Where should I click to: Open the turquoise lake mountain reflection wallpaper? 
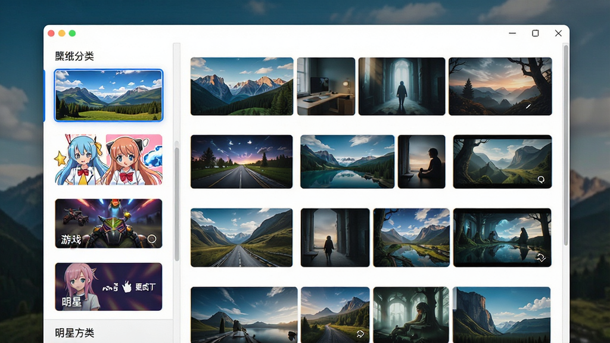tap(347, 162)
